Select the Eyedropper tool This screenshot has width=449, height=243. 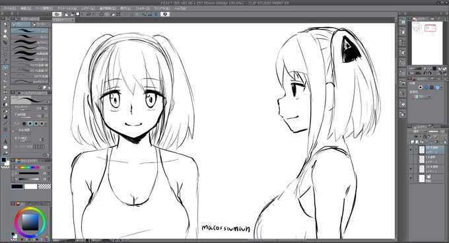(x=5, y=61)
